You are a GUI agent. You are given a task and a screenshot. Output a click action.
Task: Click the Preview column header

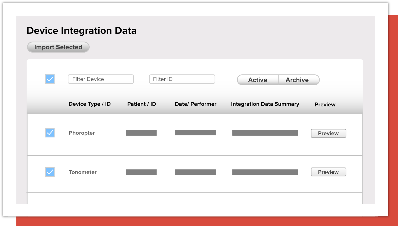[x=325, y=105]
